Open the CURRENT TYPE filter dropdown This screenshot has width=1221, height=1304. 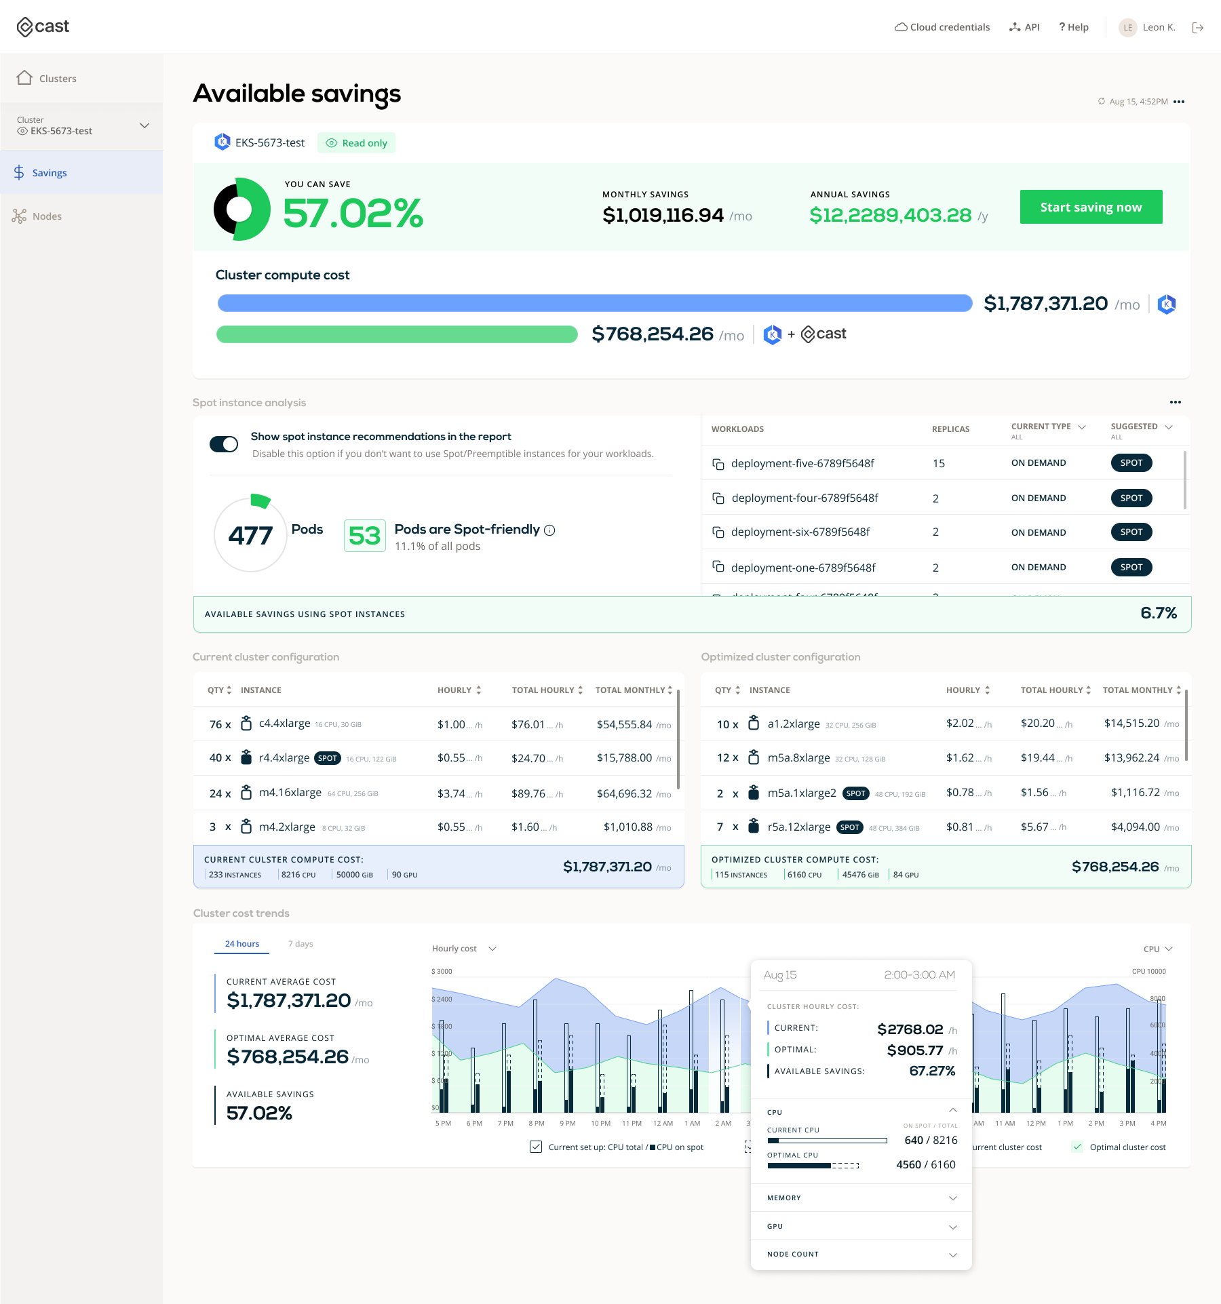click(1081, 427)
